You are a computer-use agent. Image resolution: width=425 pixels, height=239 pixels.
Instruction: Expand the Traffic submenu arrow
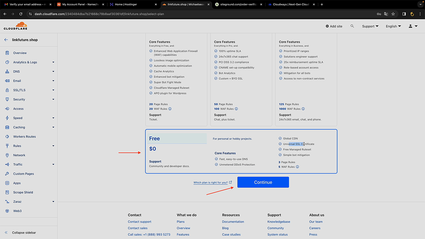click(53, 164)
